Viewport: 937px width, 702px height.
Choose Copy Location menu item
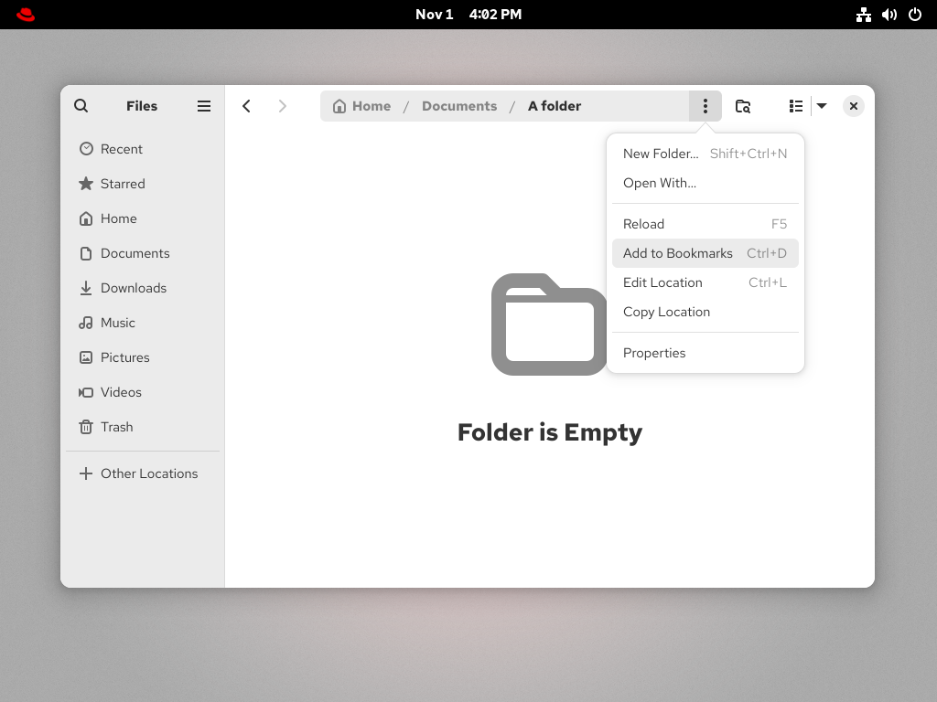click(x=666, y=312)
